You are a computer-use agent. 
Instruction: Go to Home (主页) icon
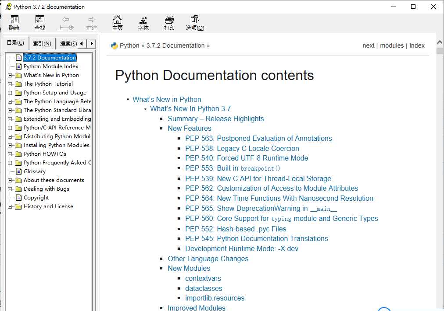coord(117,20)
